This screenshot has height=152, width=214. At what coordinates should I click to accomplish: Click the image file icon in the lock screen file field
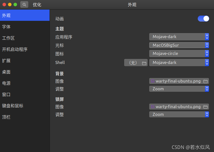coord(152,107)
